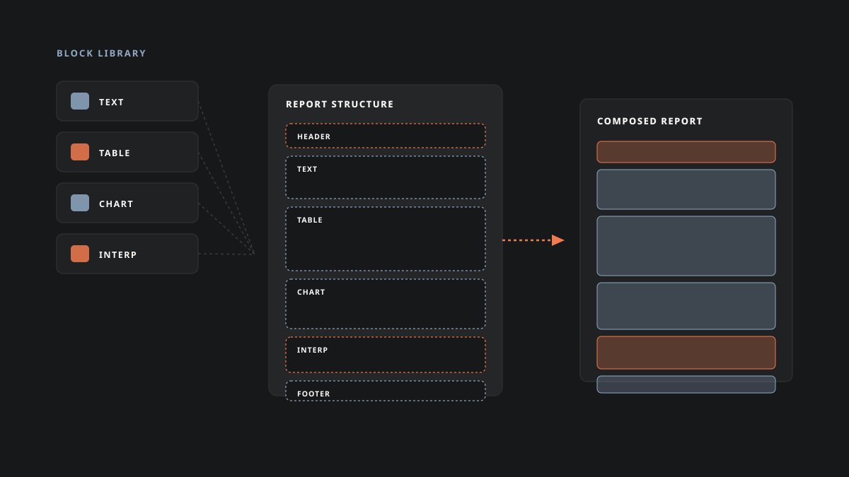The height and width of the screenshot is (477, 849).
Task: Click the CHART slot in Report Structure
Action: coord(386,304)
